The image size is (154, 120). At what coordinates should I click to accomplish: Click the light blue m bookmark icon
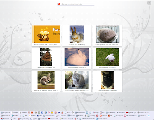(148, 116)
